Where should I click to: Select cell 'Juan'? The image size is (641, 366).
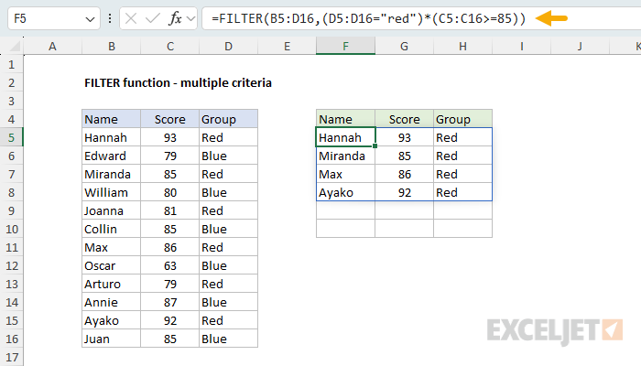[111, 339]
